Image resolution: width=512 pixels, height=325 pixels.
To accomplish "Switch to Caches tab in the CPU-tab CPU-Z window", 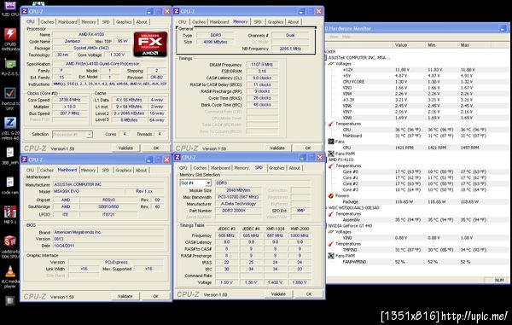I will [x=47, y=22].
